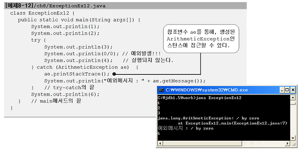Maximize the CMD.exe window
Image resolution: width=302 pixels, height=150 pixels.
click(x=288, y=90)
